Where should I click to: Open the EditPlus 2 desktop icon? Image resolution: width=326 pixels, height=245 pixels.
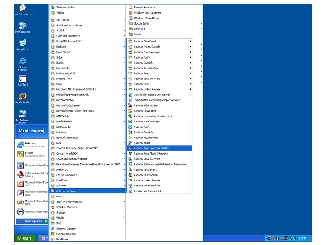(x=23, y=80)
